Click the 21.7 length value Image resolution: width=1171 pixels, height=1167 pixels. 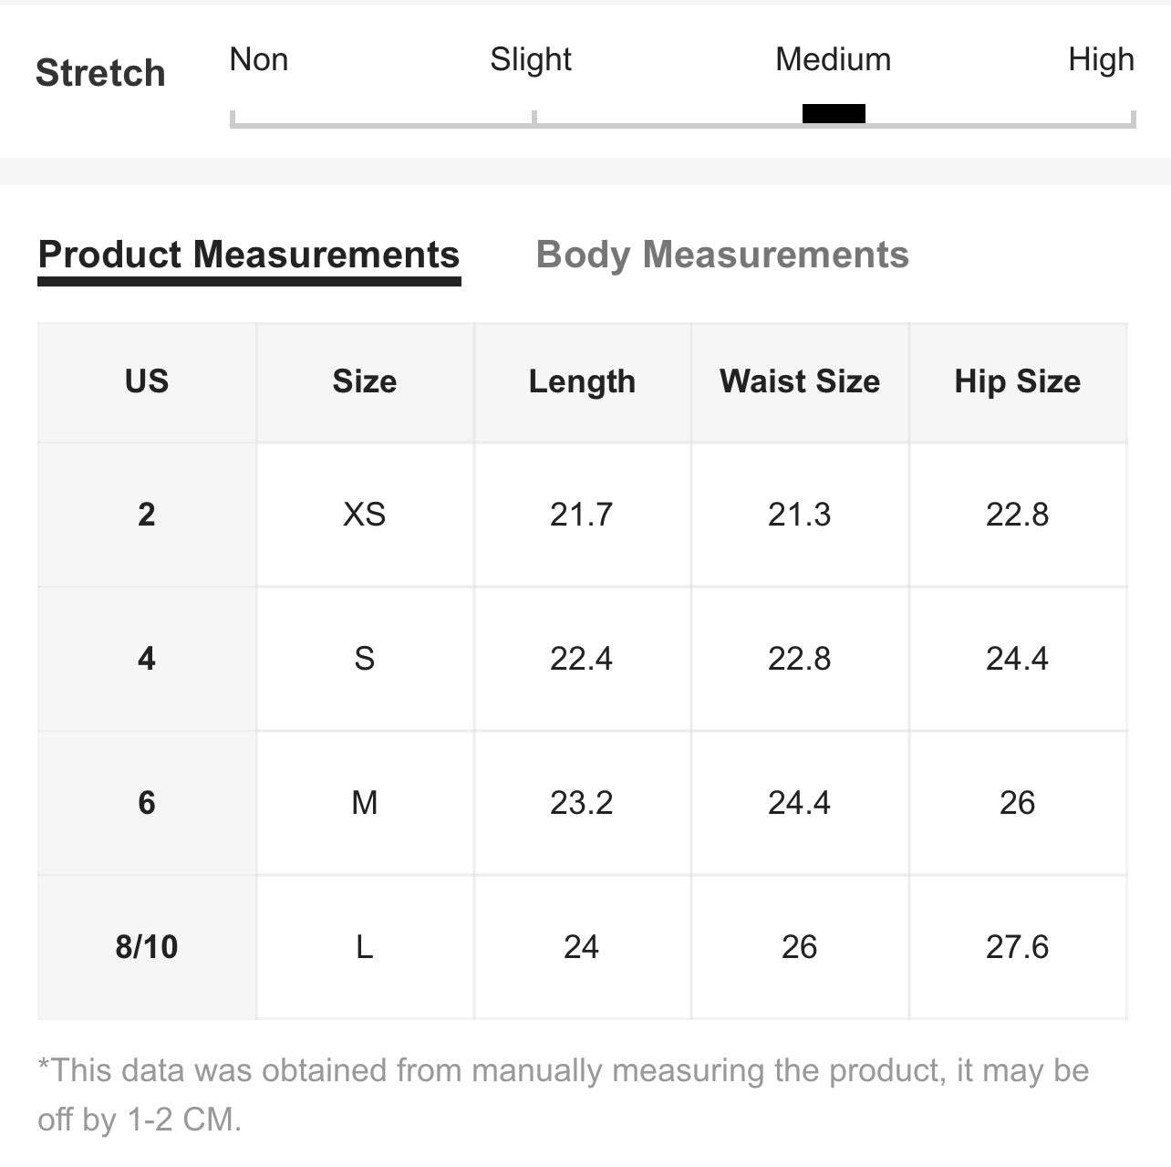coord(582,515)
